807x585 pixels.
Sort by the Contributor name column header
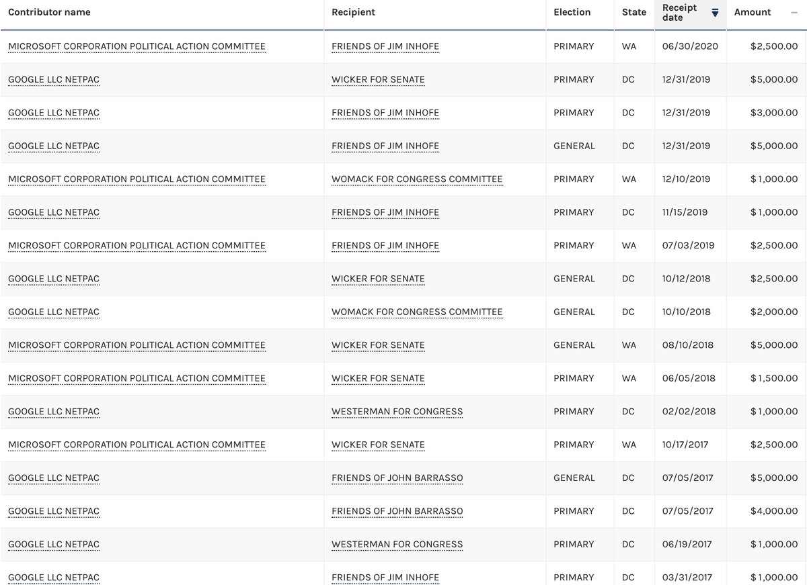[49, 12]
